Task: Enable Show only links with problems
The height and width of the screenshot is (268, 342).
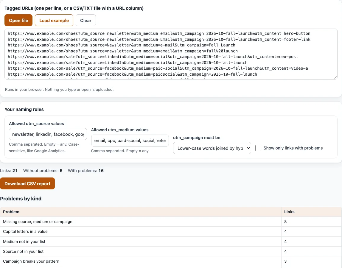Action: coord(258,148)
